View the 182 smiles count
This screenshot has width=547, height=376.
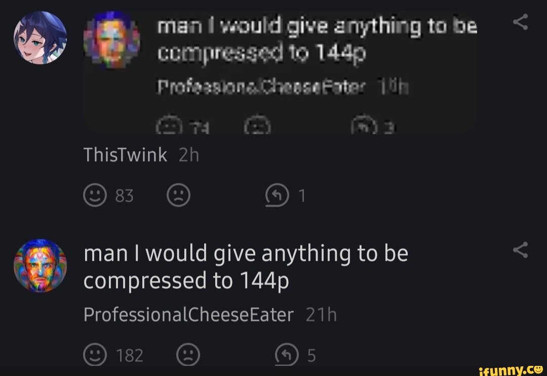pyautogui.click(x=130, y=355)
